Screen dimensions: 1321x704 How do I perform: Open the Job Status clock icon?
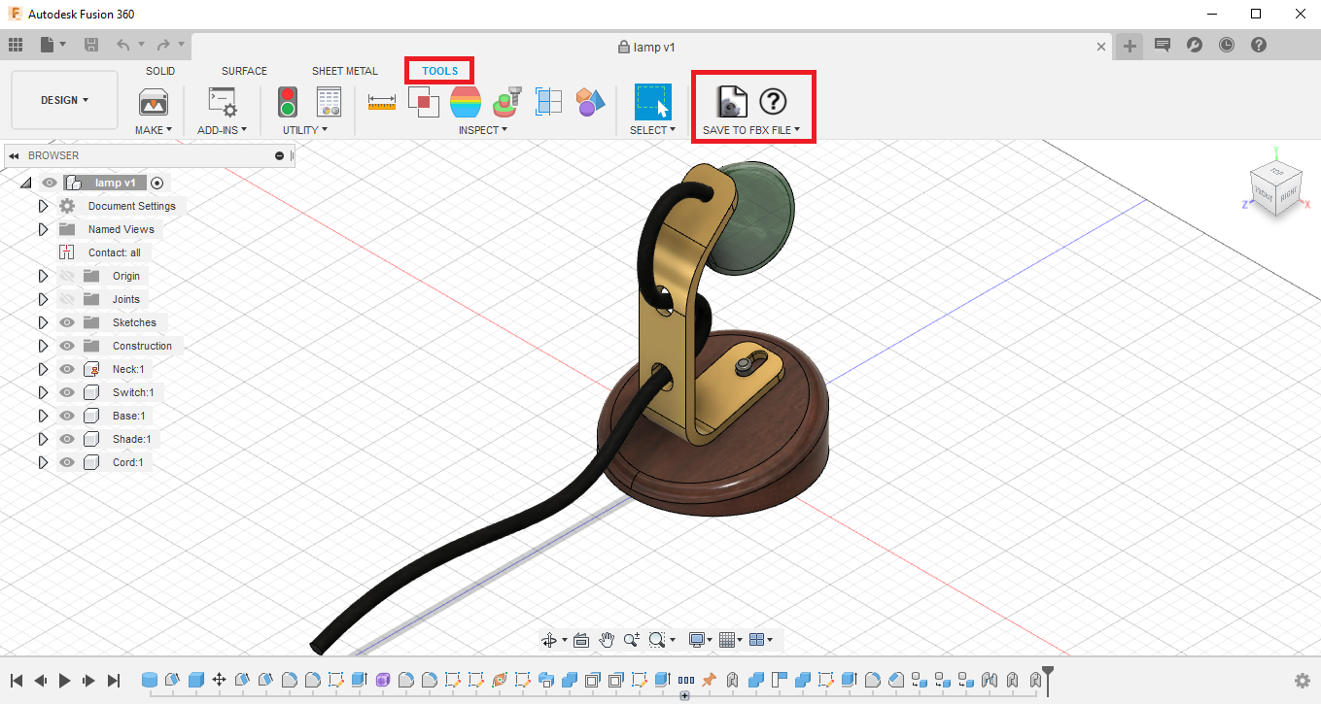1227,46
